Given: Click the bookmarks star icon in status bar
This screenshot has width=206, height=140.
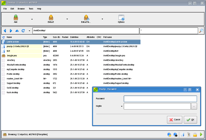Looking at the screenshot, I should click(169, 134).
